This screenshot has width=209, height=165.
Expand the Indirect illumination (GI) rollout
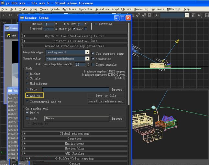[x=75, y=41]
